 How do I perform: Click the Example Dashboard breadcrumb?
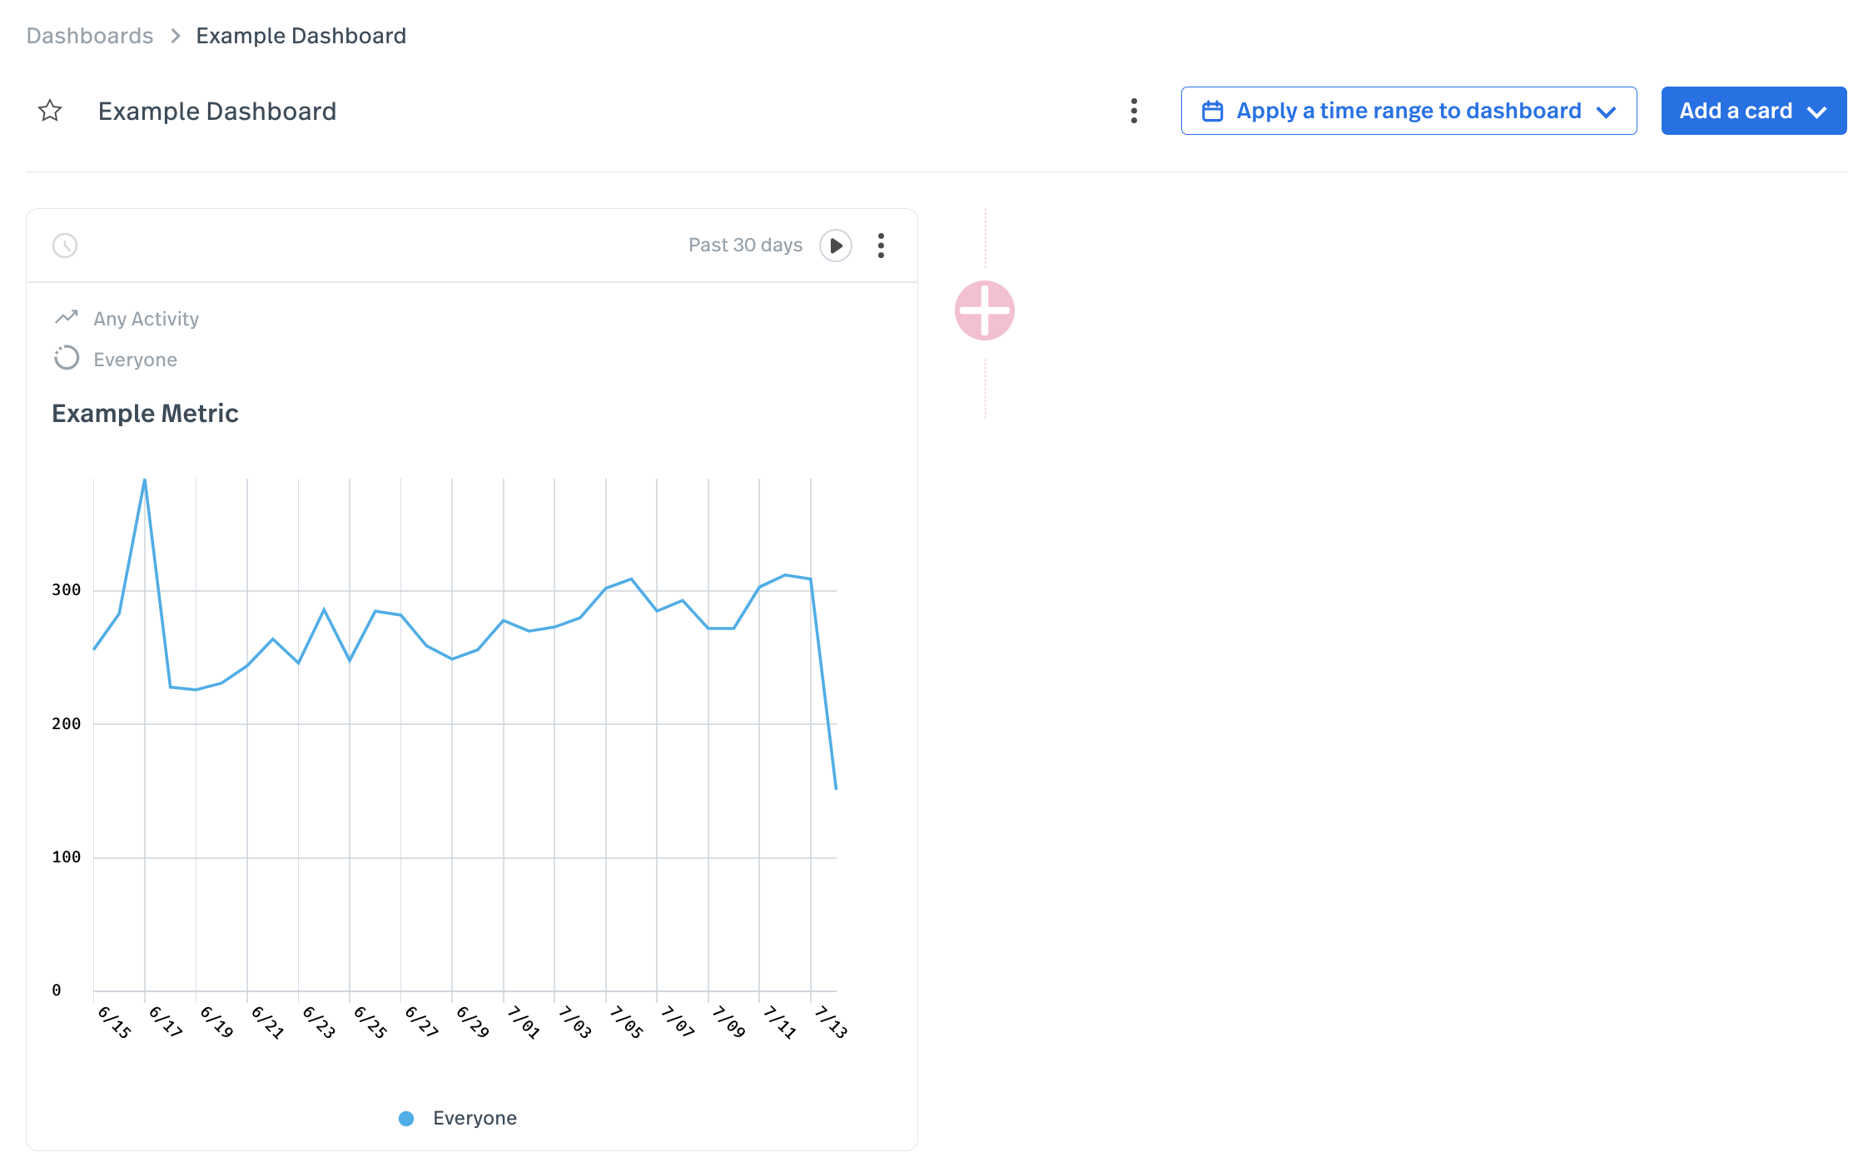click(x=301, y=36)
